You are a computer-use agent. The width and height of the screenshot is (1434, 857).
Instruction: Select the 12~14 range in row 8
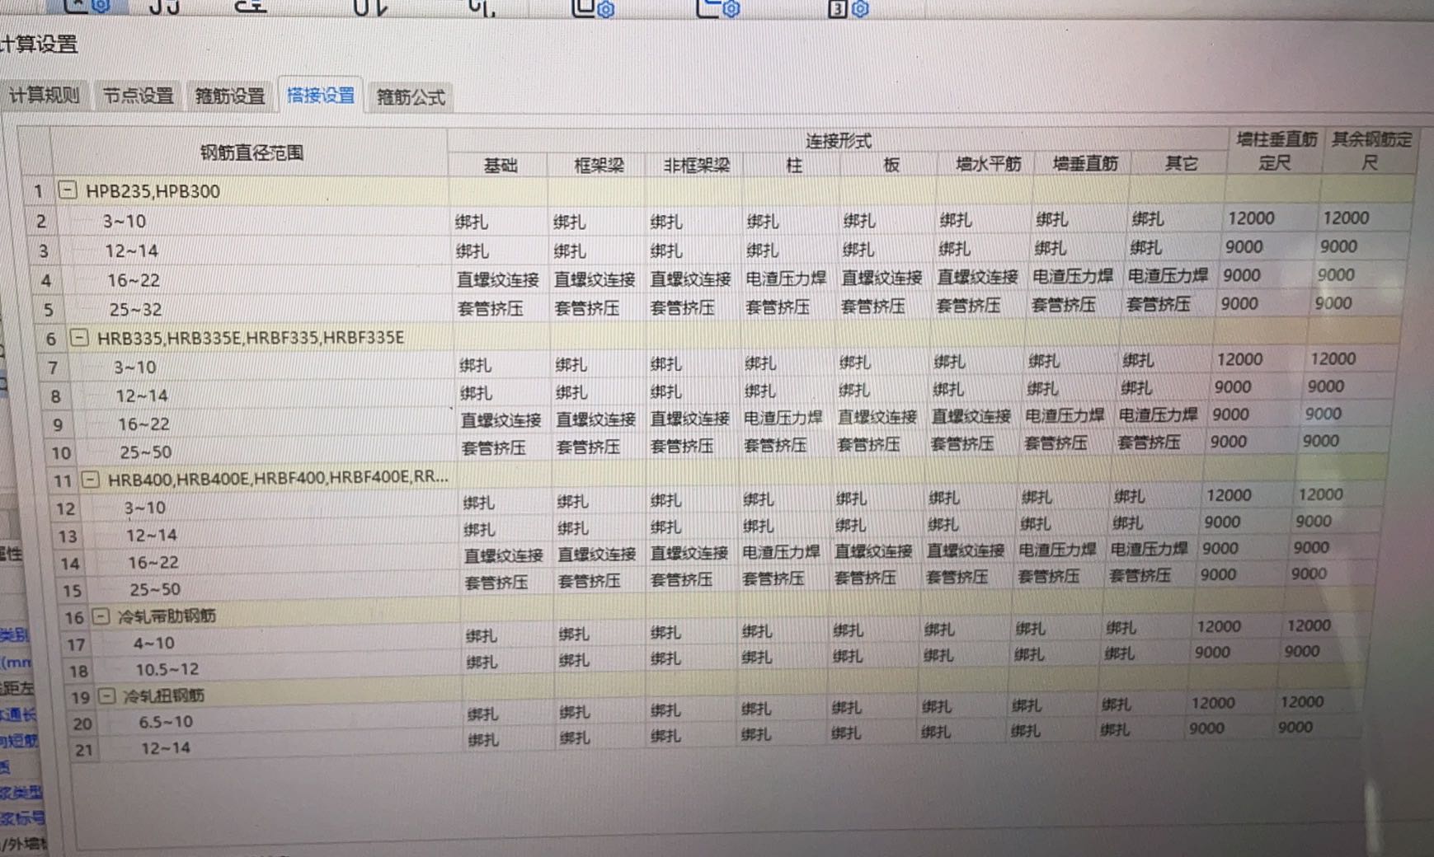(x=142, y=396)
